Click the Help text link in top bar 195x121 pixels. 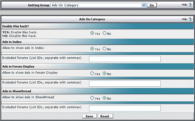(184, 5)
